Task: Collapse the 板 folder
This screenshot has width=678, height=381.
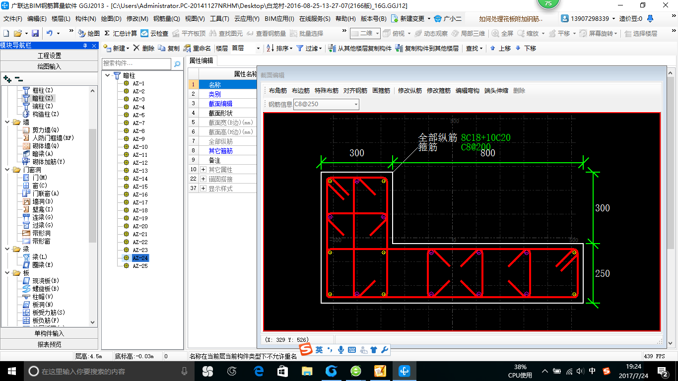Action: click(7, 273)
